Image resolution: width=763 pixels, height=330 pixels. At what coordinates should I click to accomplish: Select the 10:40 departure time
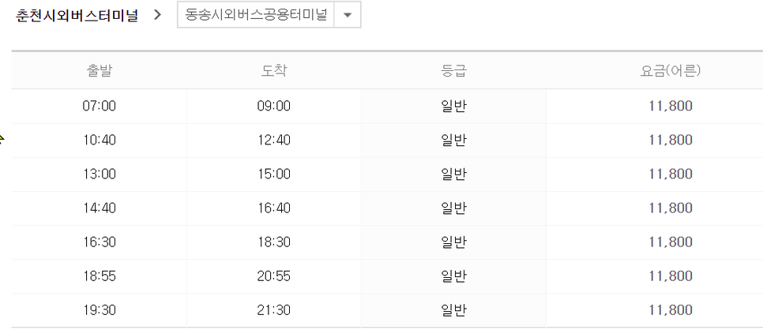click(100, 141)
